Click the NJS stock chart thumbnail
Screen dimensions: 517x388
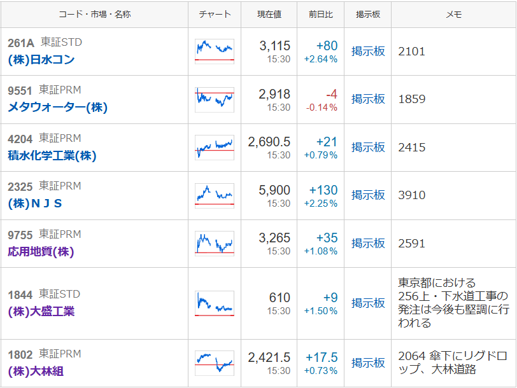coord(215,195)
